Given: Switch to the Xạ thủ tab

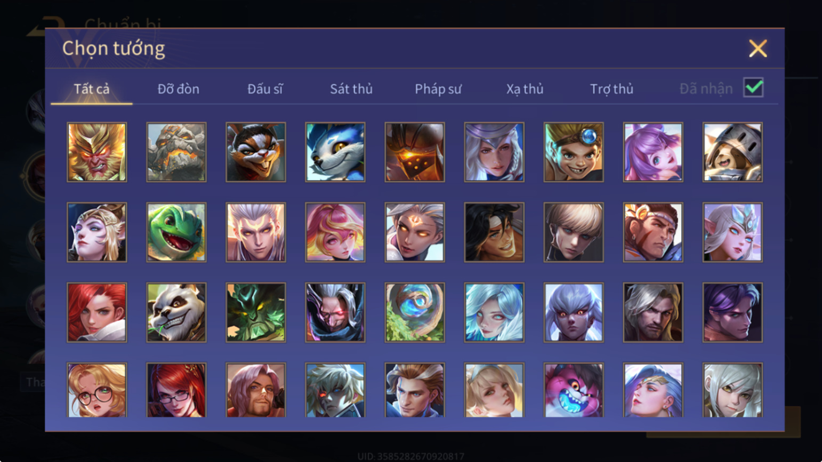Looking at the screenshot, I should click(x=525, y=89).
